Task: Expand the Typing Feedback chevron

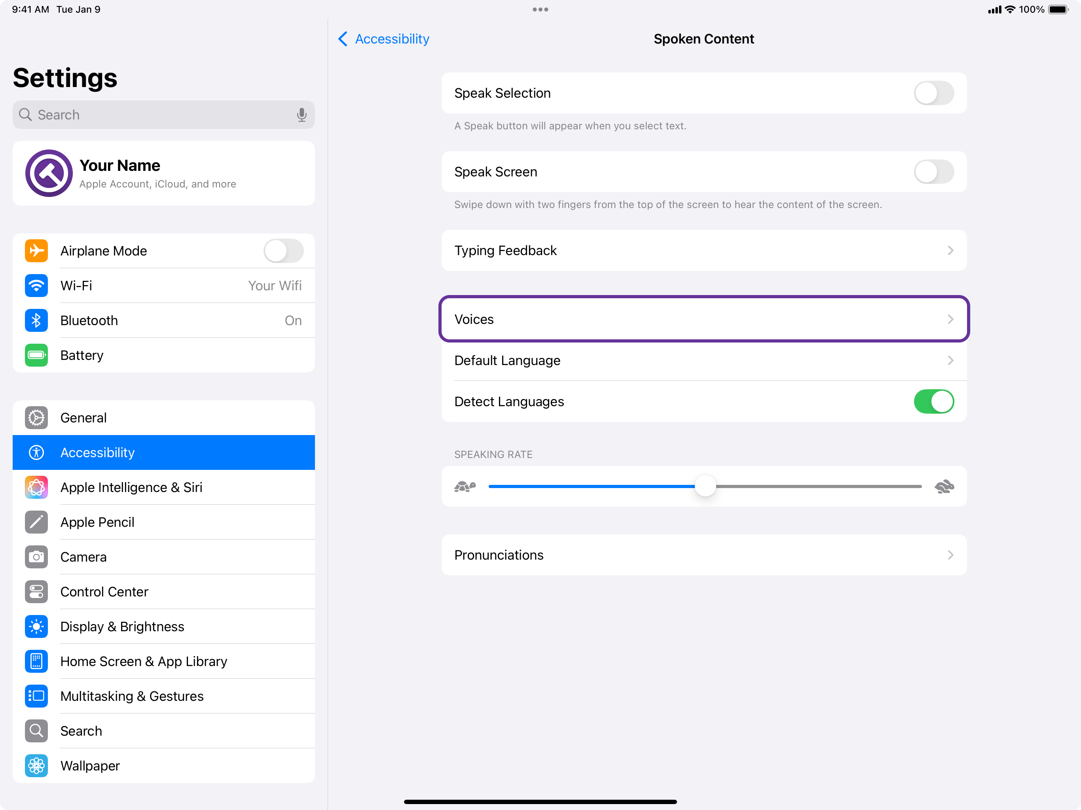Action: (x=950, y=251)
